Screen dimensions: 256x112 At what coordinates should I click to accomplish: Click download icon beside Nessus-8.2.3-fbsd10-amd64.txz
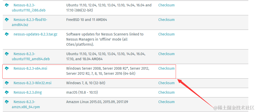coord(7,20)
